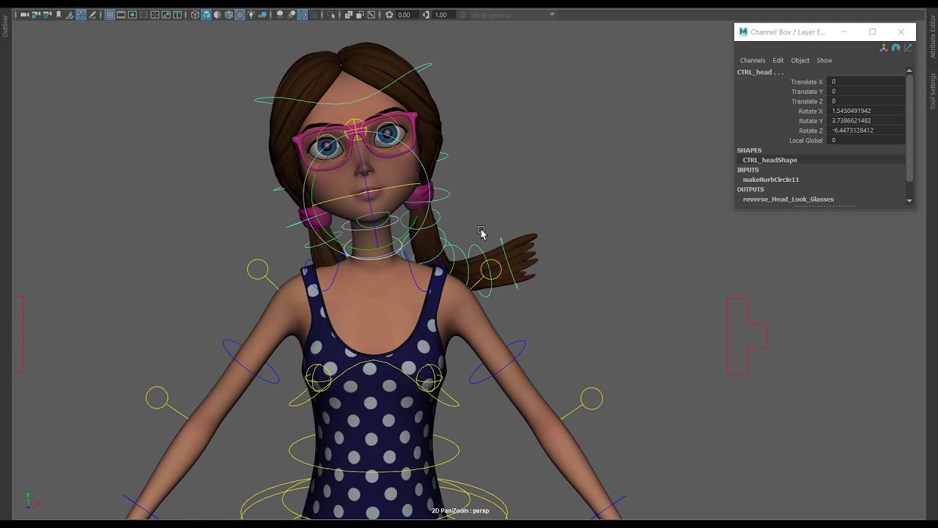Click the Screen Space Ambient Occlusion icon
Viewport: 938px width, 528px height.
(280, 15)
